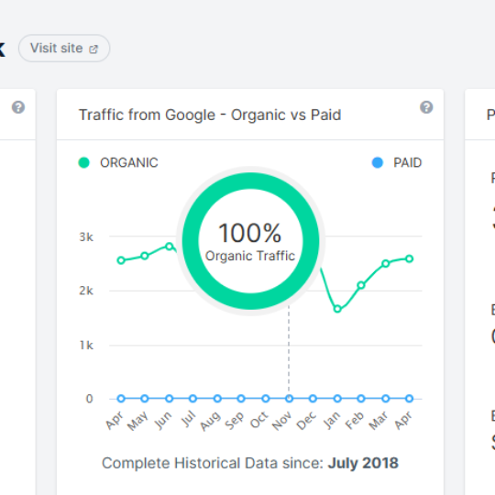The width and height of the screenshot is (495, 495).
Task: Select the paid data point for August
Action: [217, 399]
